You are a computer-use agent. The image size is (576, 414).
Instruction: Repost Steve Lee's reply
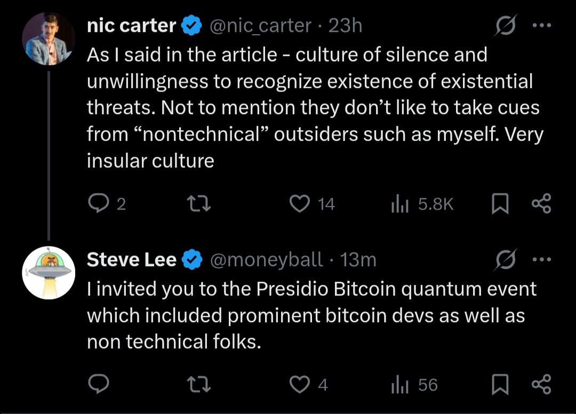click(x=200, y=384)
